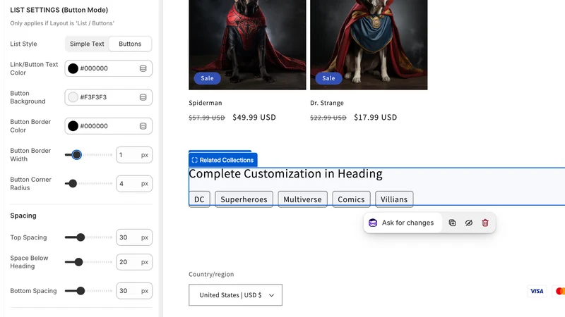Duplicate the Related Collections section
This screenshot has height=317, width=565.
click(452, 223)
